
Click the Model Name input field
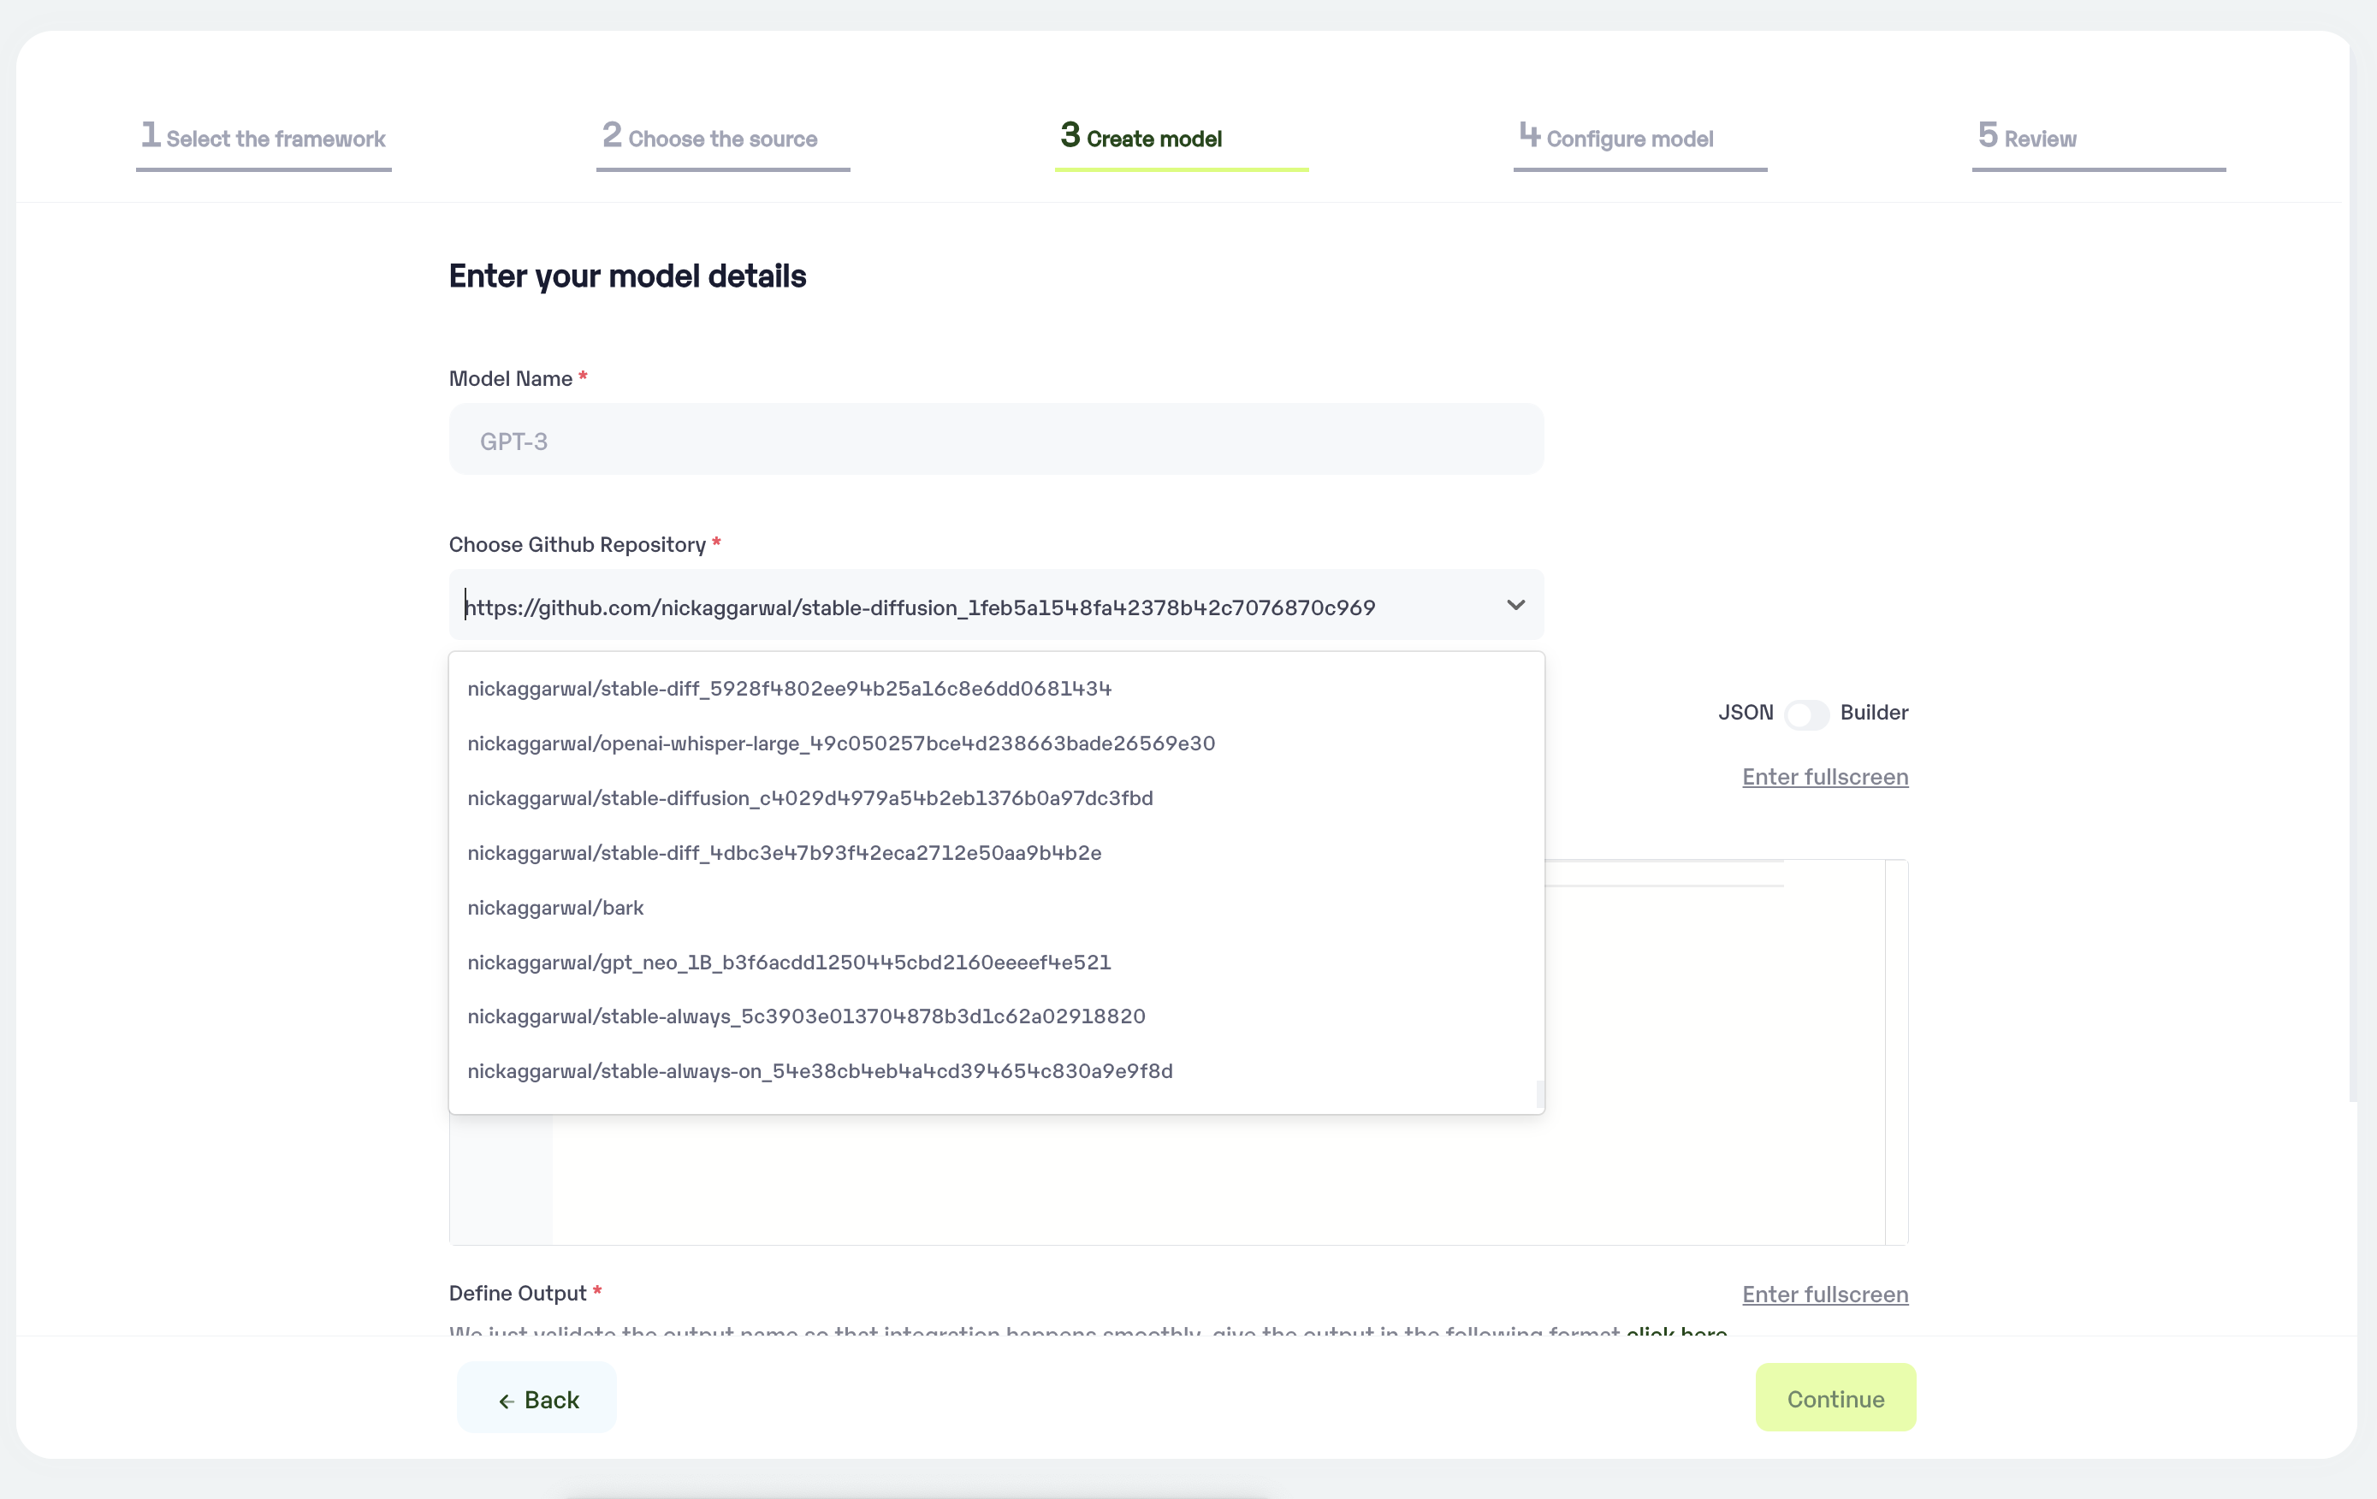pos(996,439)
